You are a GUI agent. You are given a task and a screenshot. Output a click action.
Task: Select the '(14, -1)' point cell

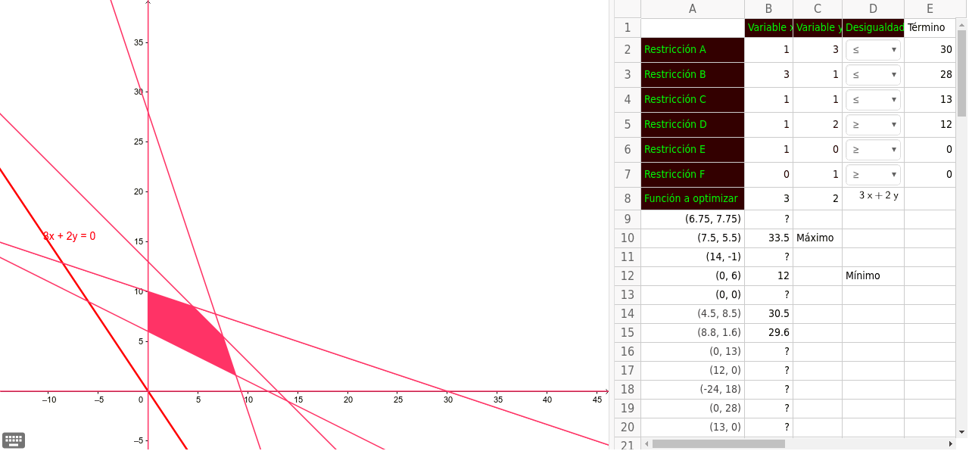click(x=693, y=257)
